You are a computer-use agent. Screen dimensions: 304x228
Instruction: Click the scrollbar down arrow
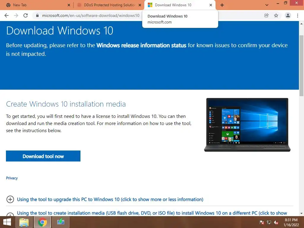point(301,213)
